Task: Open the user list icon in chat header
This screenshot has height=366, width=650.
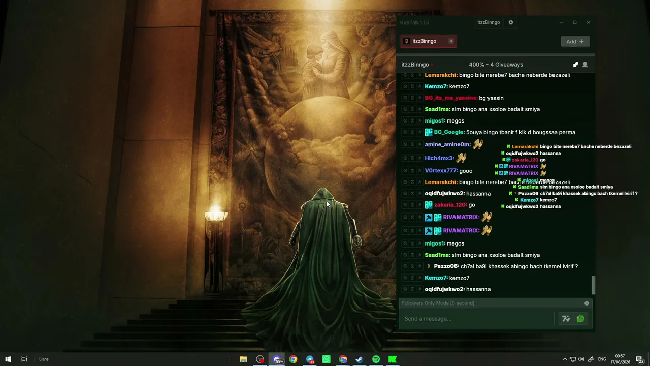Action: (x=585, y=65)
